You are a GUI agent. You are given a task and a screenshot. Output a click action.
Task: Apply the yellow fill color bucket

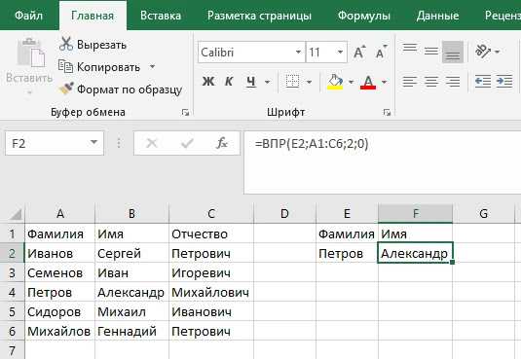[335, 82]
